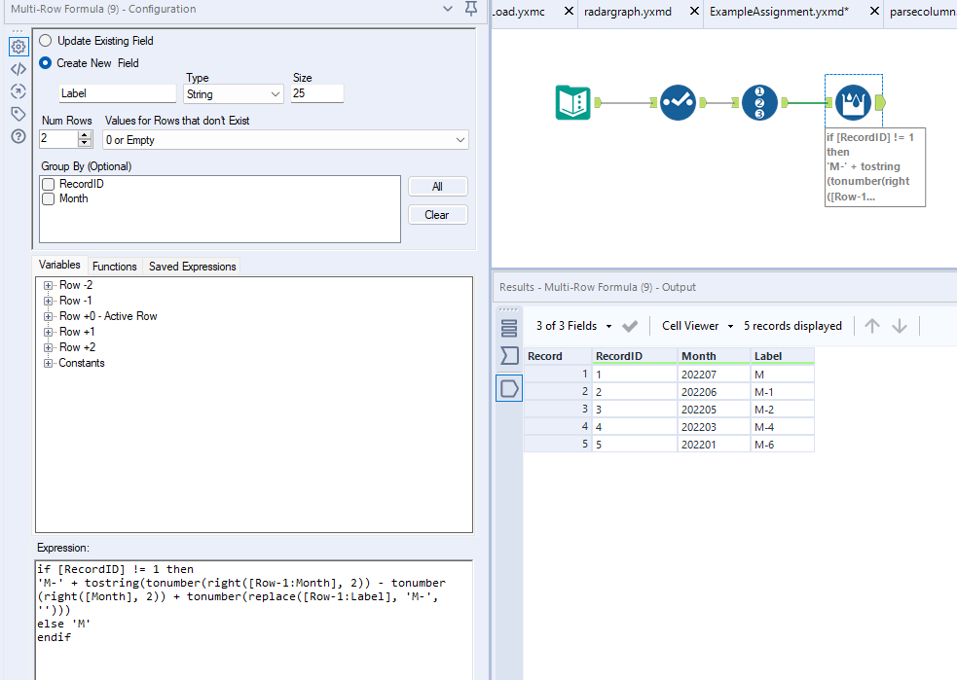The image size is (957, 680).
Task: Select the annotation tag icon in the sidebar
Action: 18,113
